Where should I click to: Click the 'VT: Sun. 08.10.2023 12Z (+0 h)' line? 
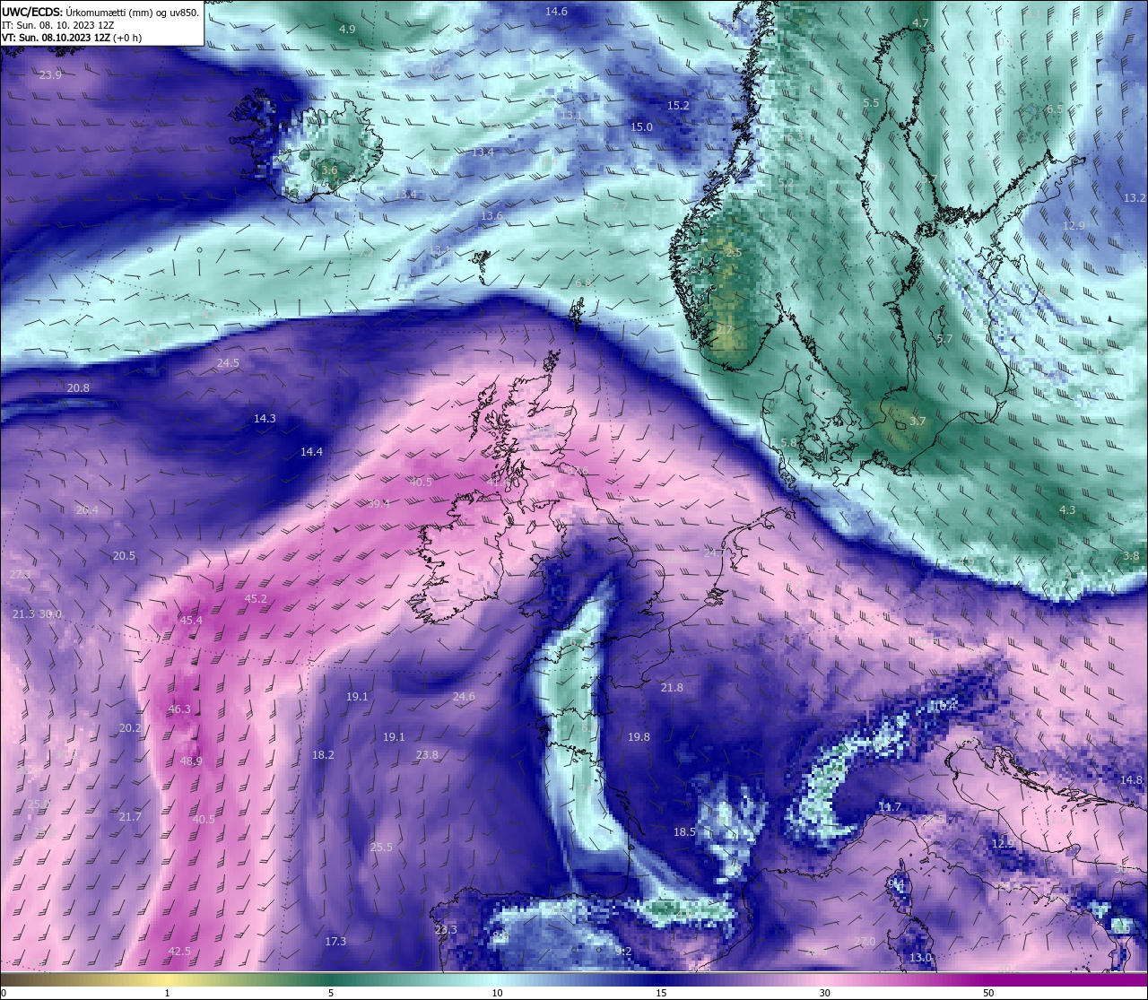point(73,38)
